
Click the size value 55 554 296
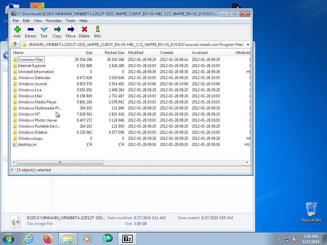pyautogui.click(x=83, y=60)
